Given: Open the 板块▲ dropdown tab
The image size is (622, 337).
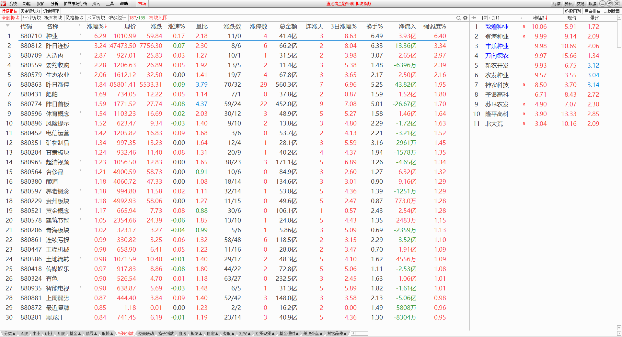Looking at the screenshot, I should coord(196,333).
